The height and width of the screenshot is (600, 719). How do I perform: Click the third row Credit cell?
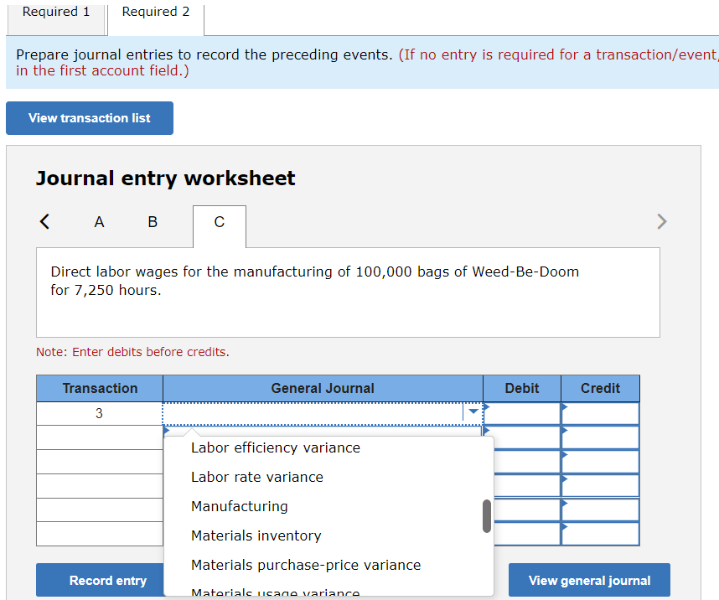[600, 462]
